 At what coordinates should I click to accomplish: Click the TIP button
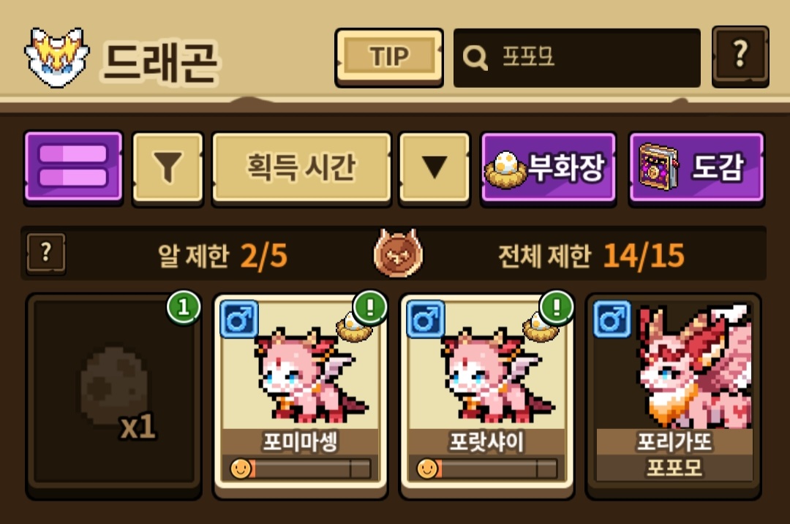389,58
